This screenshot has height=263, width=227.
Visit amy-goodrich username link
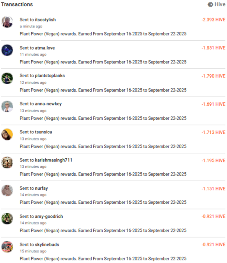click(x=49, y=216)
